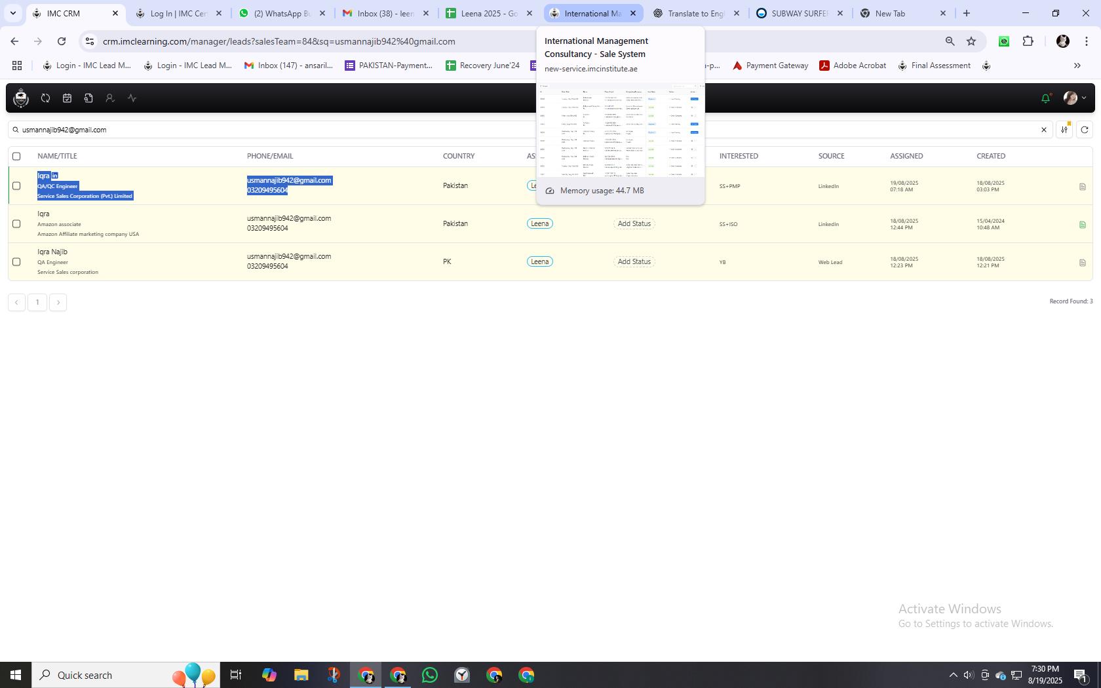The width and height of the screenshot is (1101, 688).
Task: Clear the lead search with the X icon
Action: pyautogui.click(x=1044, y=130)
